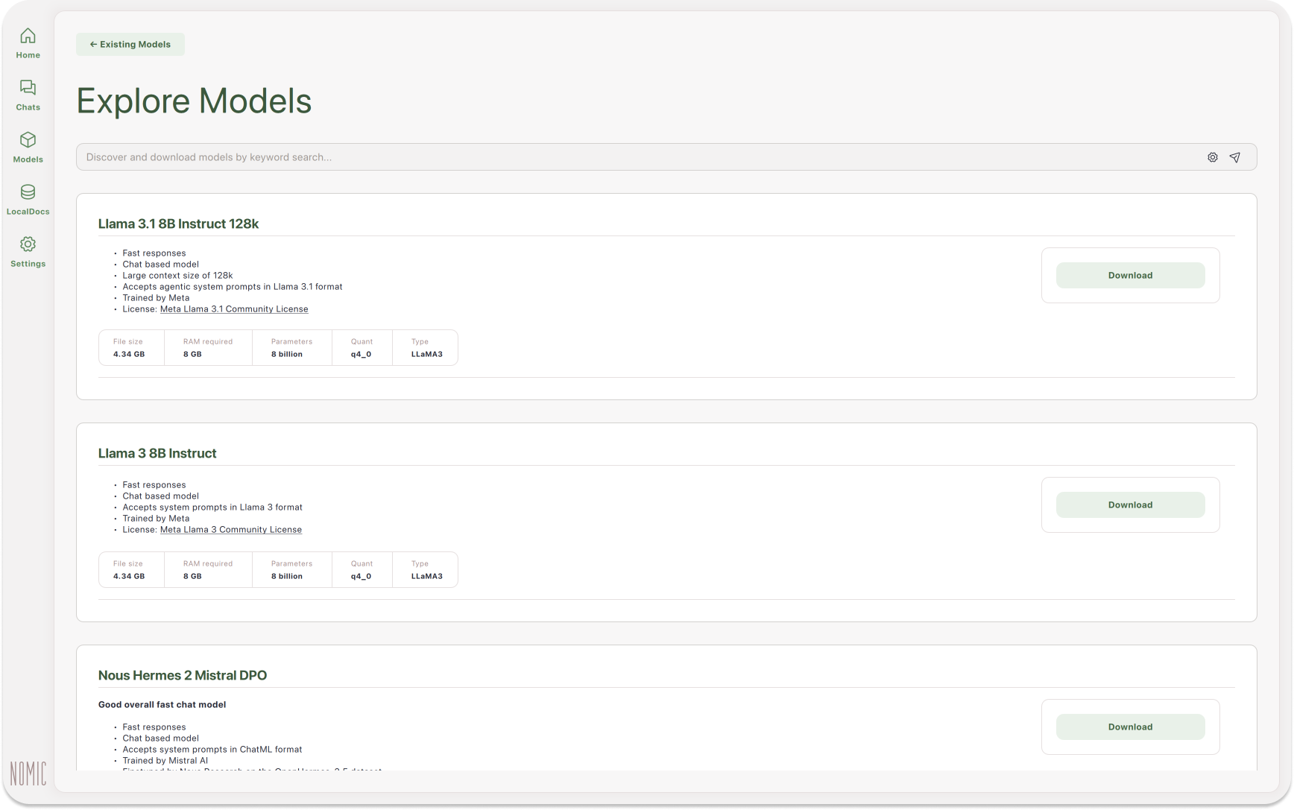The height and width of the screenshot is (810, 1294).
Task: Open Meta Llama 3 Community License link
Action: tap(231, 529)
